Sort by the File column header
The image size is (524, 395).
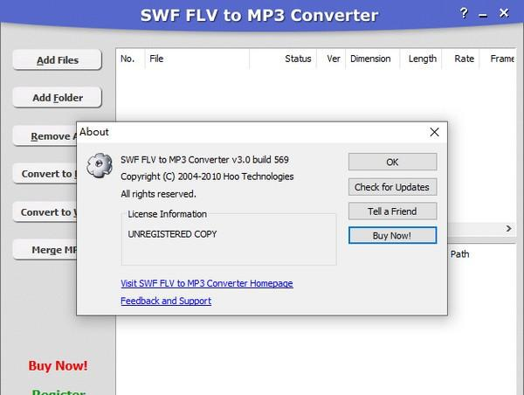tap(197, 59)
